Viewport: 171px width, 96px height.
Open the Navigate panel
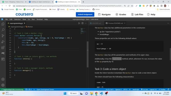pos(104,14)
